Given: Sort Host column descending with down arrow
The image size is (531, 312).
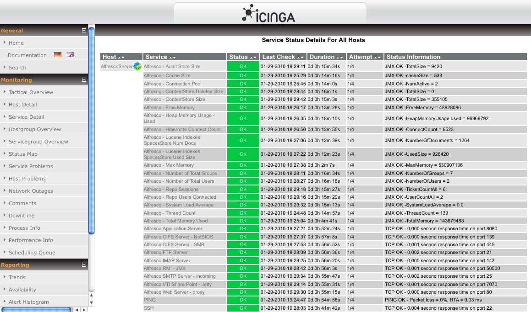Looking at the screenshot, I should [123, 58].
